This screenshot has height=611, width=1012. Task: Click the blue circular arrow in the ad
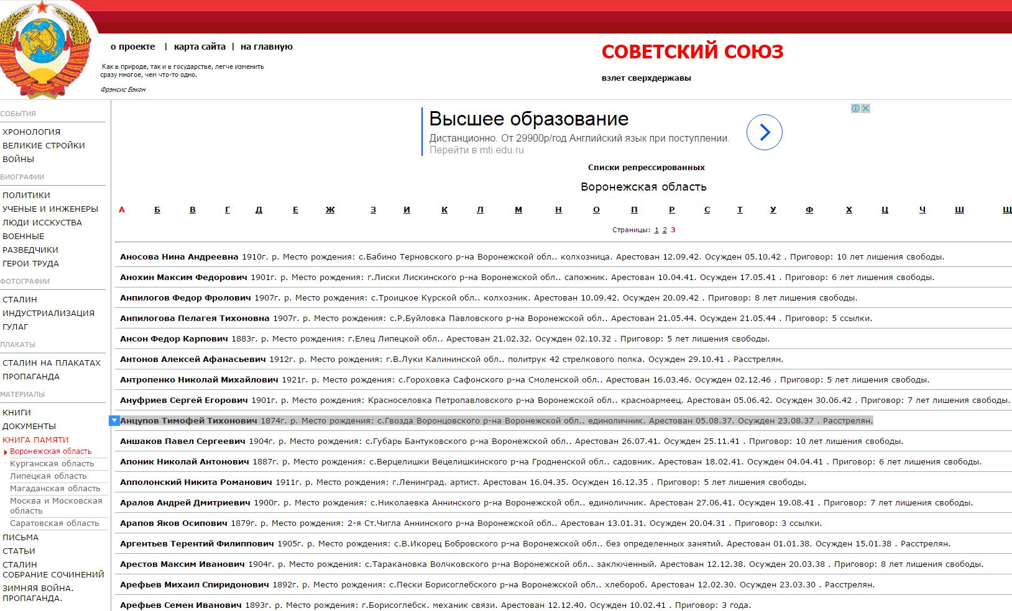pos(764,132)
